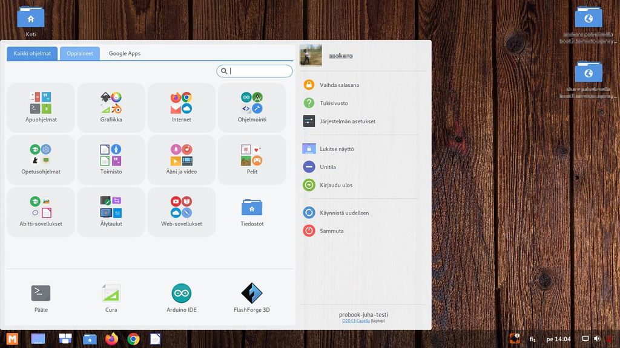Launch FlashForge 3D
The height and width of the screenshot is (348, 620).
click(x=251, y=294)
